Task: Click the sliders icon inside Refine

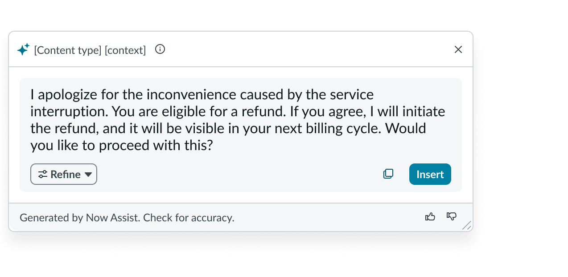Action: tap(43, 175)
